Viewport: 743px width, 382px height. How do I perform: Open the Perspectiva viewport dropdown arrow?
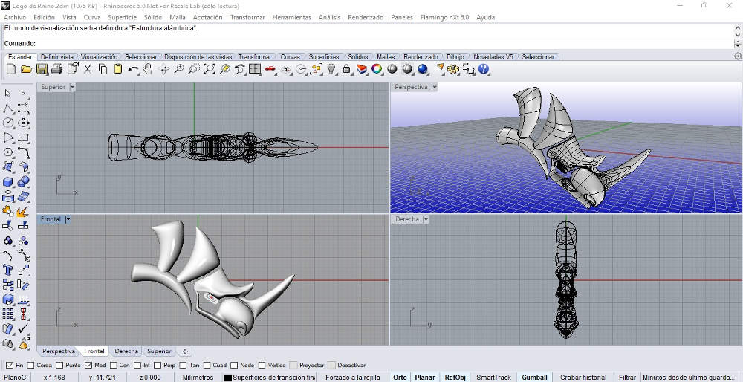pos(435,87)
